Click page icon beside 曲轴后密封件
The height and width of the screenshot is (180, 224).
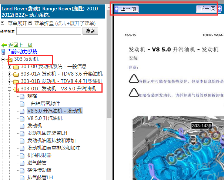(x=22, y=104)
